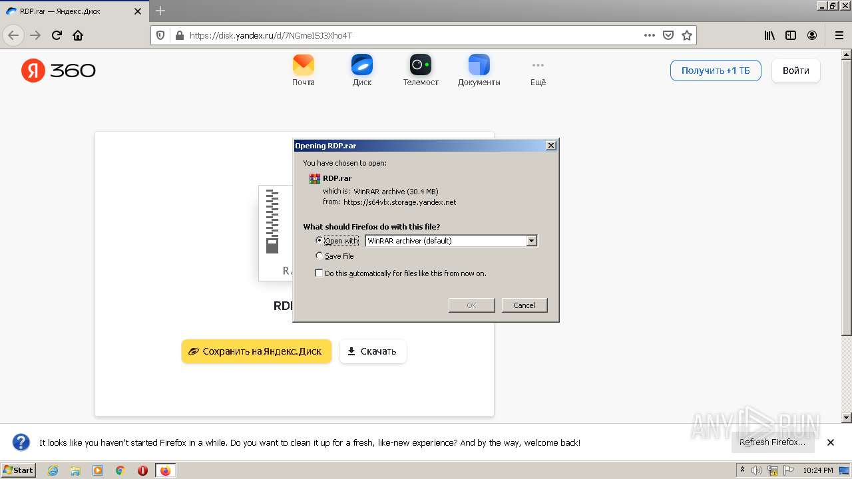Click Получить +1 ТБ button

pyautogui.click(x=716, y=71)
